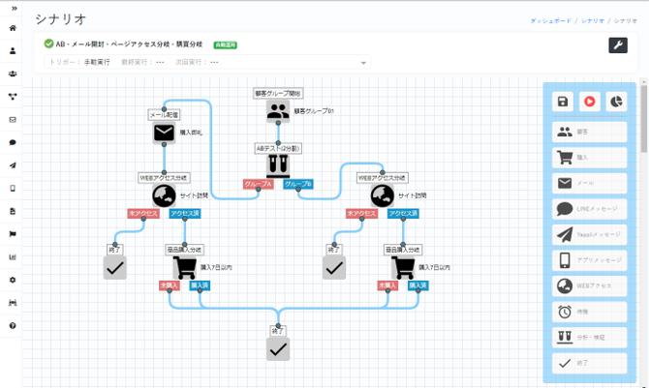Image resolution: width=649 pixels, height=388 pixels.
Task: Click the AB test node in canvas
Action: [278, 164]
